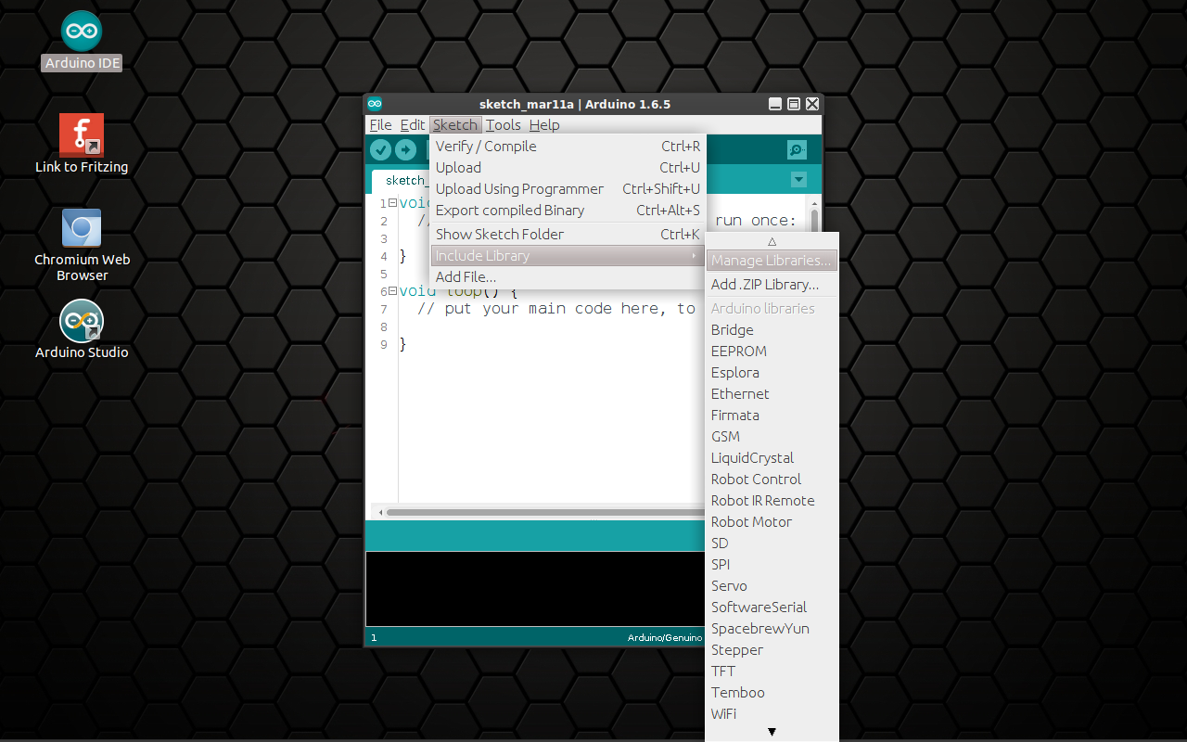Include the SpacebrewYun library
Viewport: 1187px width, 742px height.
click(x=772, y=629)
